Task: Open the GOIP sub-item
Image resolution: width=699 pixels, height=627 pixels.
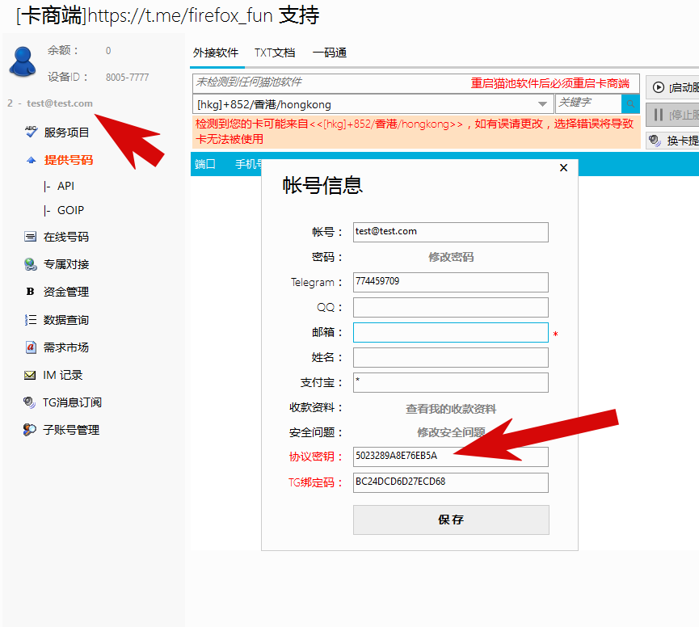Action: tap(70, 210)
